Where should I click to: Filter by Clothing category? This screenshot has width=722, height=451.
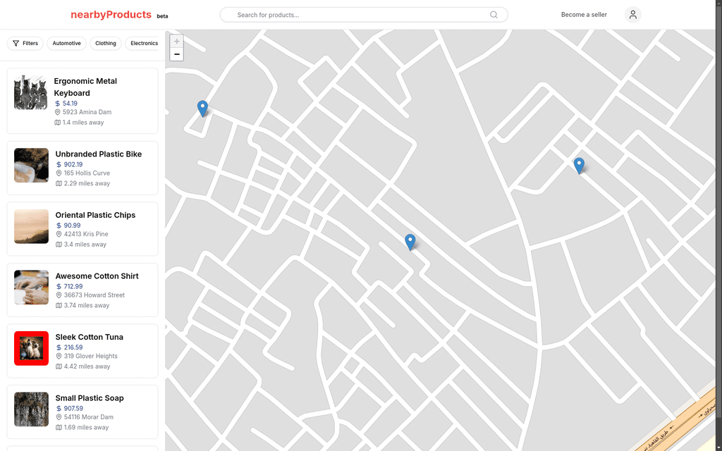(106, 43)
